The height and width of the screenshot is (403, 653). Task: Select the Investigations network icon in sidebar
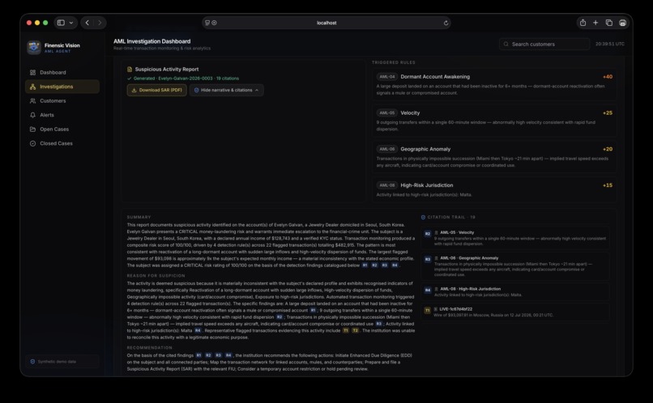click(x=32, y=87)
